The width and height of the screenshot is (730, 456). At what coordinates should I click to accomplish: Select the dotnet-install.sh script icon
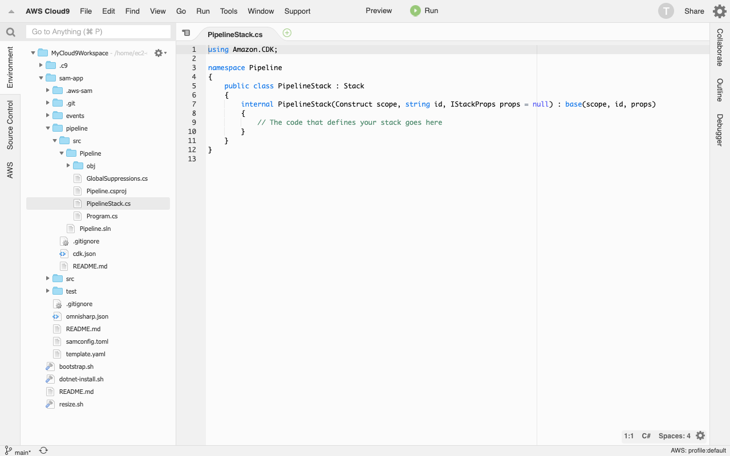tap(50, 379)
